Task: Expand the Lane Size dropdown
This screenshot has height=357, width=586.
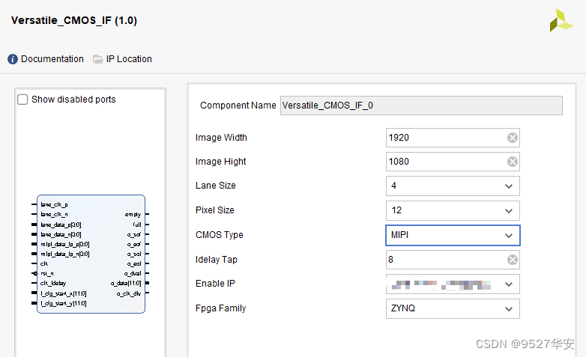Action: tap(509, 186)
